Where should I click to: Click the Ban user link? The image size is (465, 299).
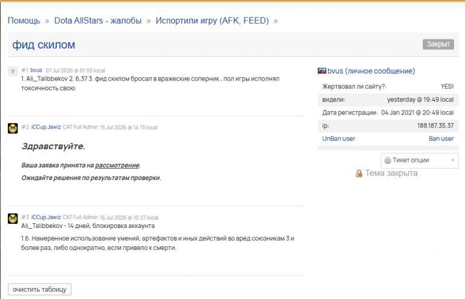tap(441, 139)
